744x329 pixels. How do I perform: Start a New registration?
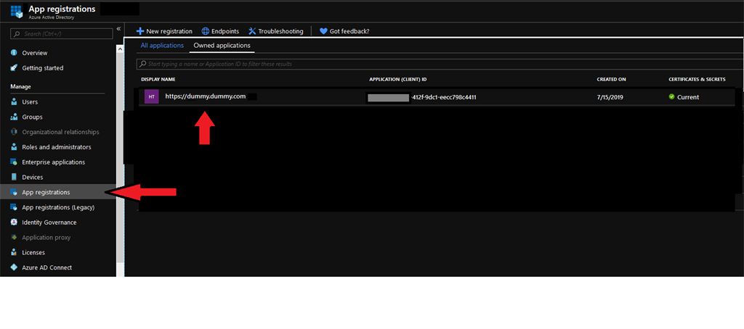(x=169, y=31)
